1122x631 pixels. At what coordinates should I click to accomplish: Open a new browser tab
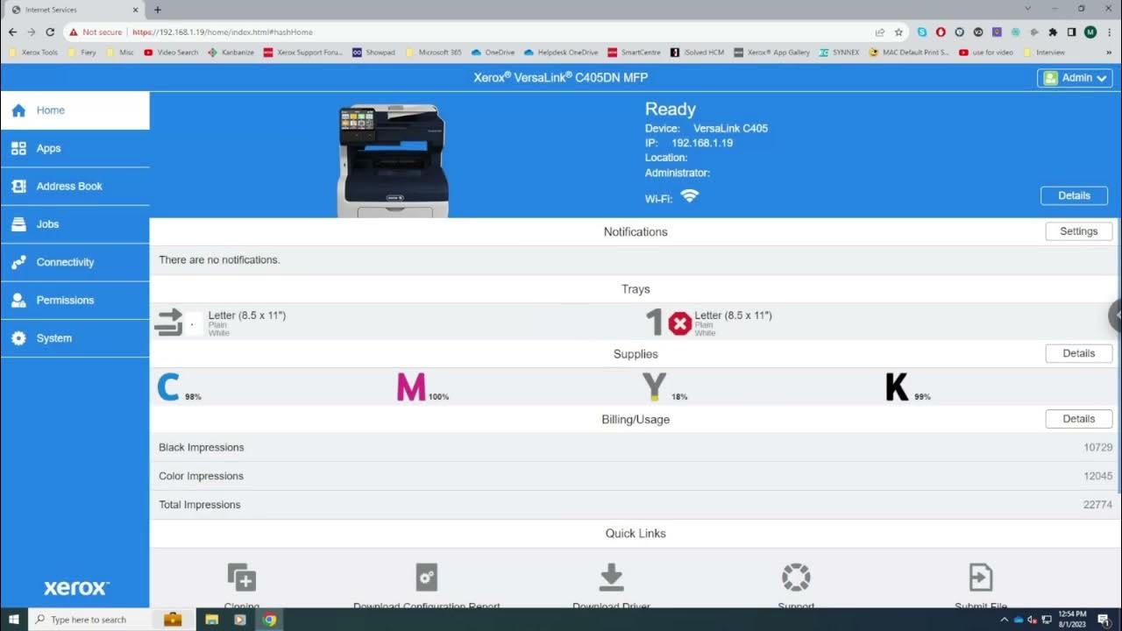click(158, 10)
